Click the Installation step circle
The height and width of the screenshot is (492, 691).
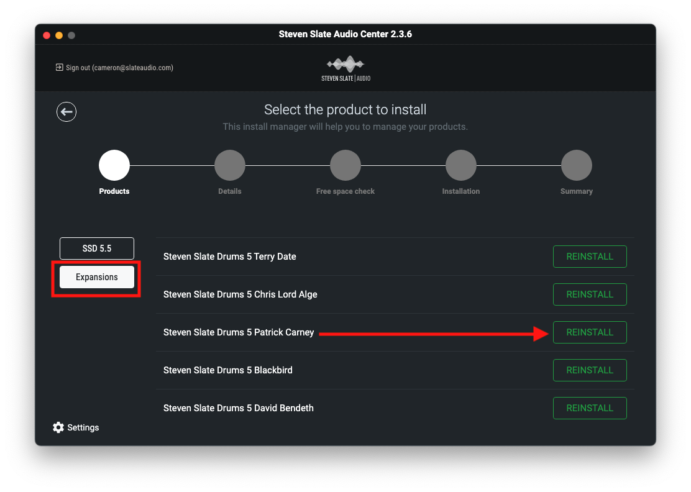pyautogui.click(x=461, y=165)
